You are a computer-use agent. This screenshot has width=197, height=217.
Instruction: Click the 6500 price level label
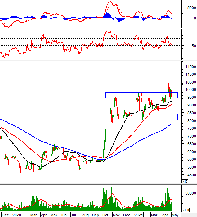[x=192, y=144]
